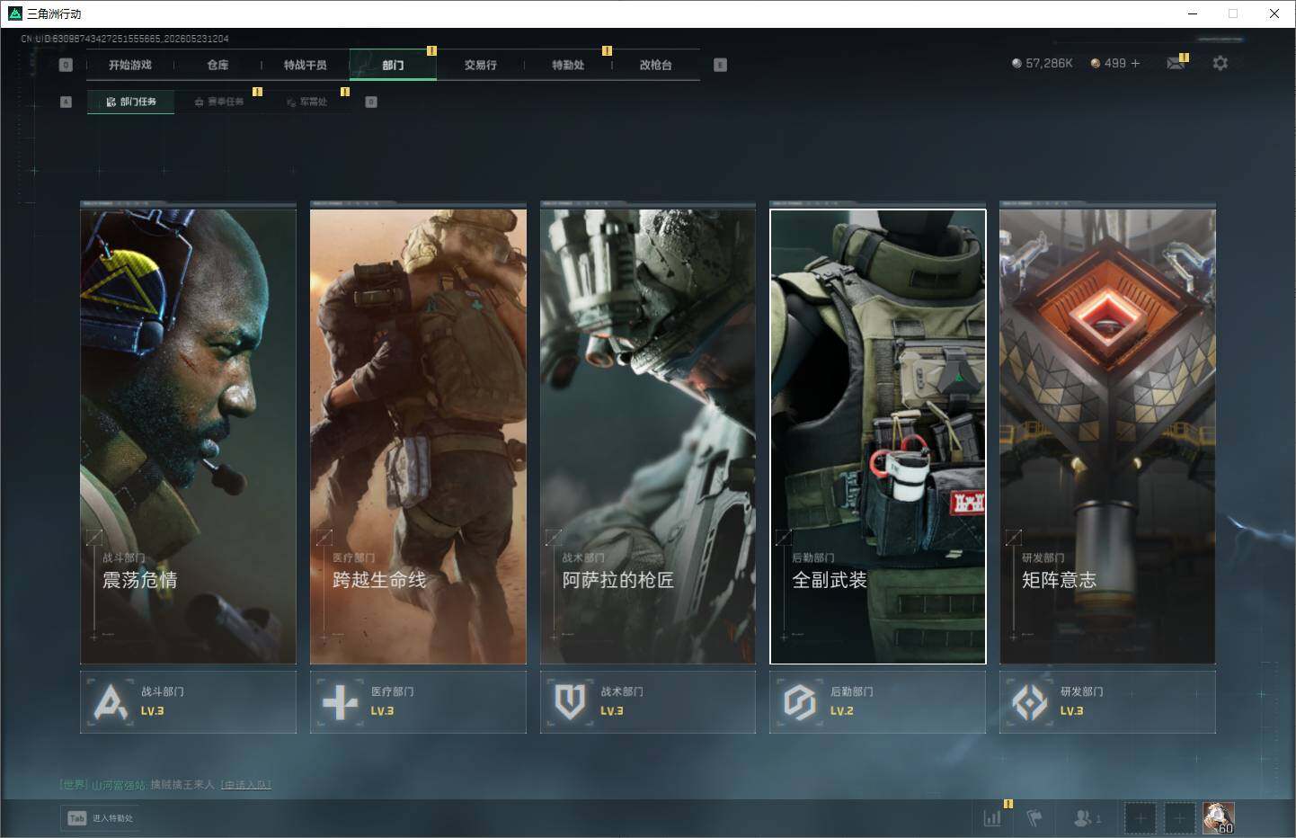This screenshot has width=1296, height=838.
Task: Click the world chat message line
Action: pyautogui.click(x=165, y=785)
